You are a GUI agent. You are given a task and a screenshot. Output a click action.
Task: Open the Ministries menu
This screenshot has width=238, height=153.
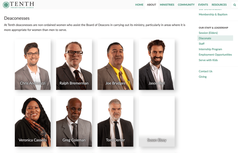167,5
